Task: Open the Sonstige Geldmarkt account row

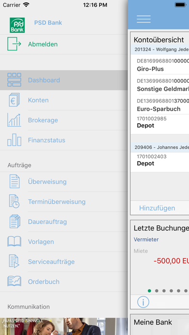Action: [x=160, y=85]
